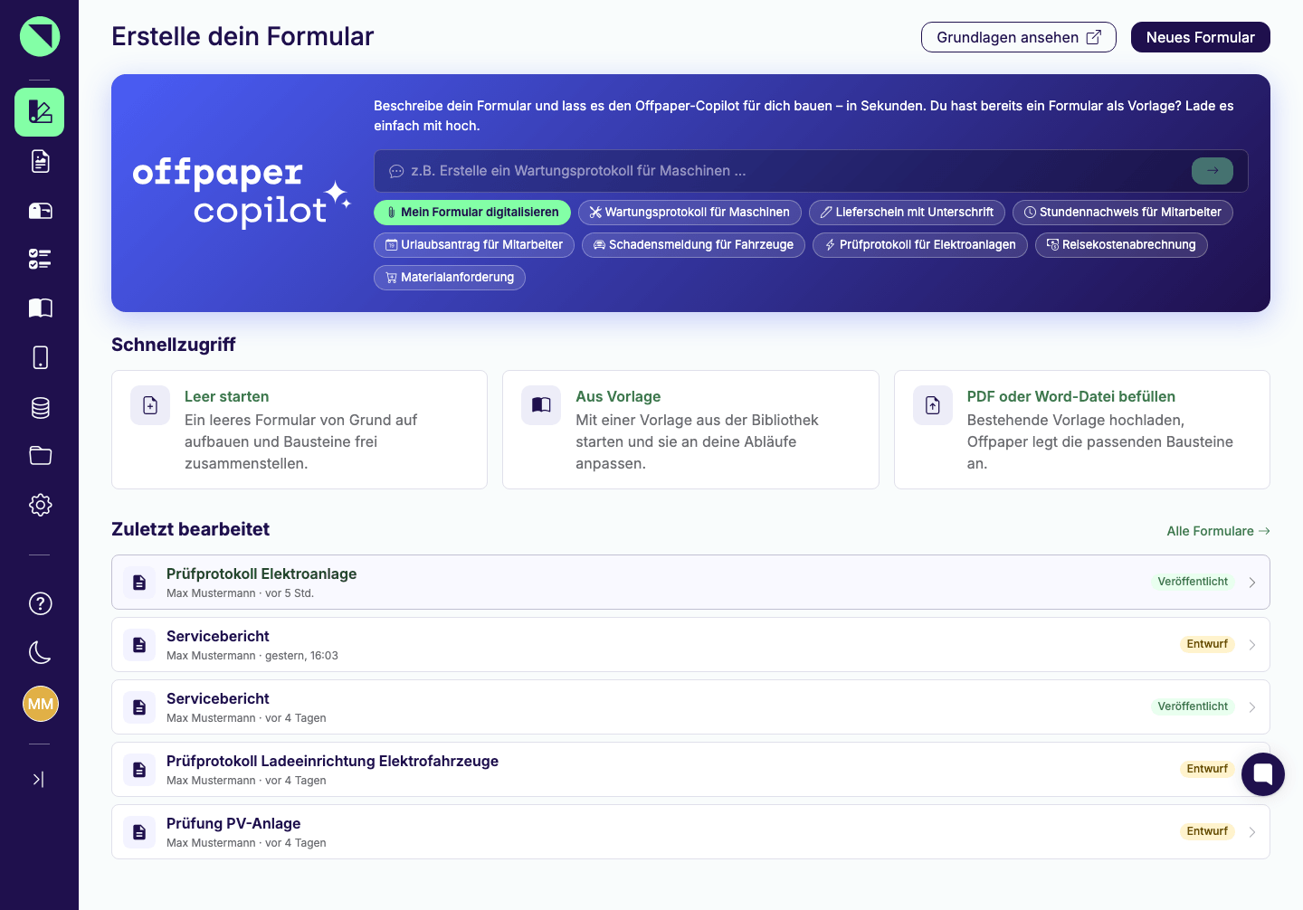Submit the copilot prompt with the arrow button

1213,171
